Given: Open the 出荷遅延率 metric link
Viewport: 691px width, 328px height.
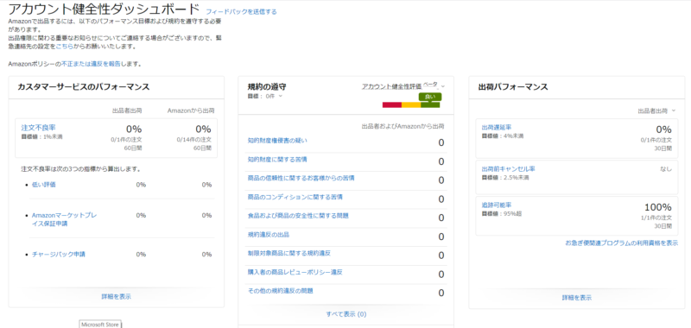Looking at the screenshot, I should (x=496, y=128).
